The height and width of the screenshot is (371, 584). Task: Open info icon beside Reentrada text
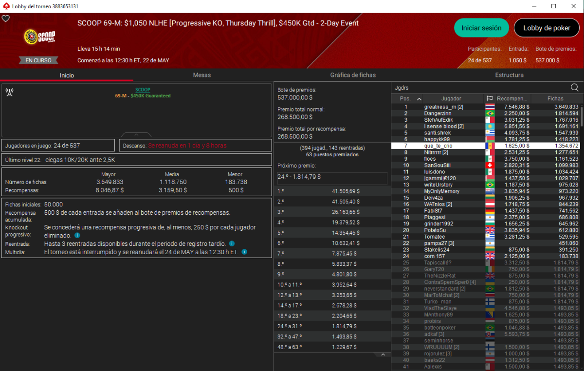[232, 243]
